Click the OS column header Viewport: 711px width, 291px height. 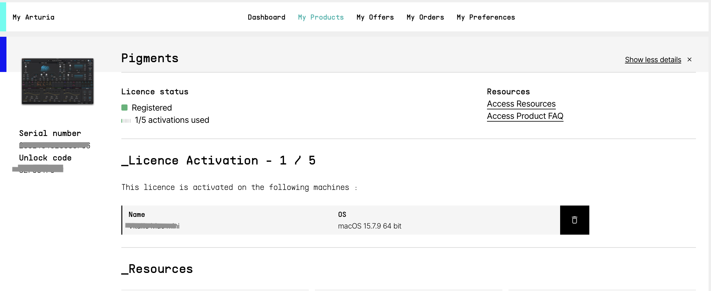[342, 214]
